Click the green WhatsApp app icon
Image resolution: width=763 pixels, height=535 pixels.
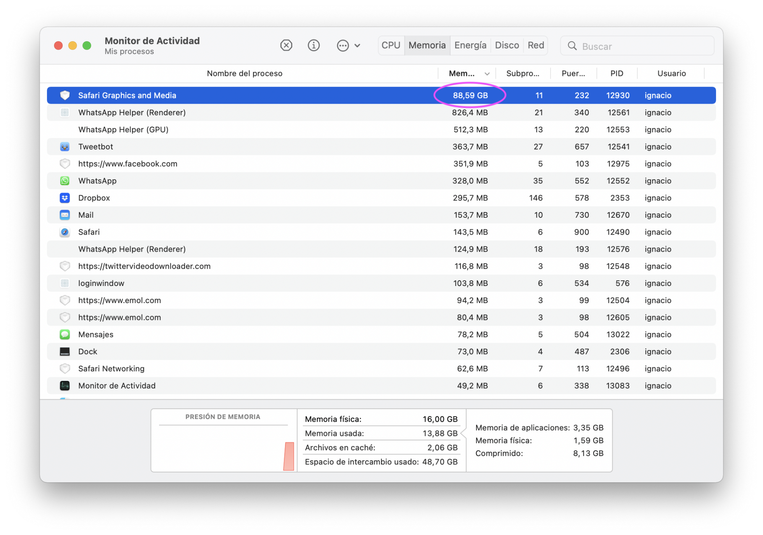click(x=65, y=181)
